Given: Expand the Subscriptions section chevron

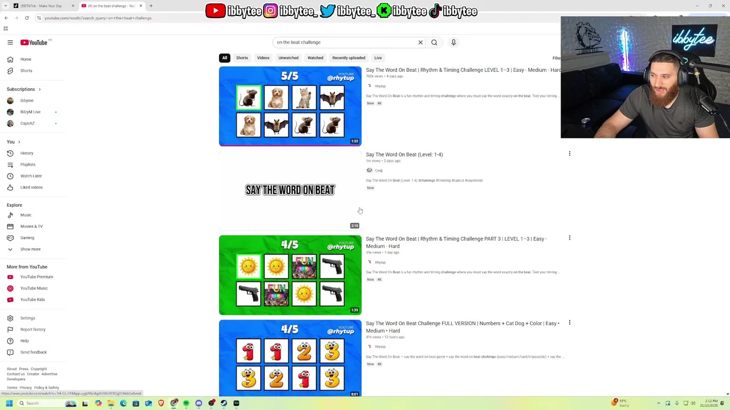Looking at the screenshot, I should point(39,89).
